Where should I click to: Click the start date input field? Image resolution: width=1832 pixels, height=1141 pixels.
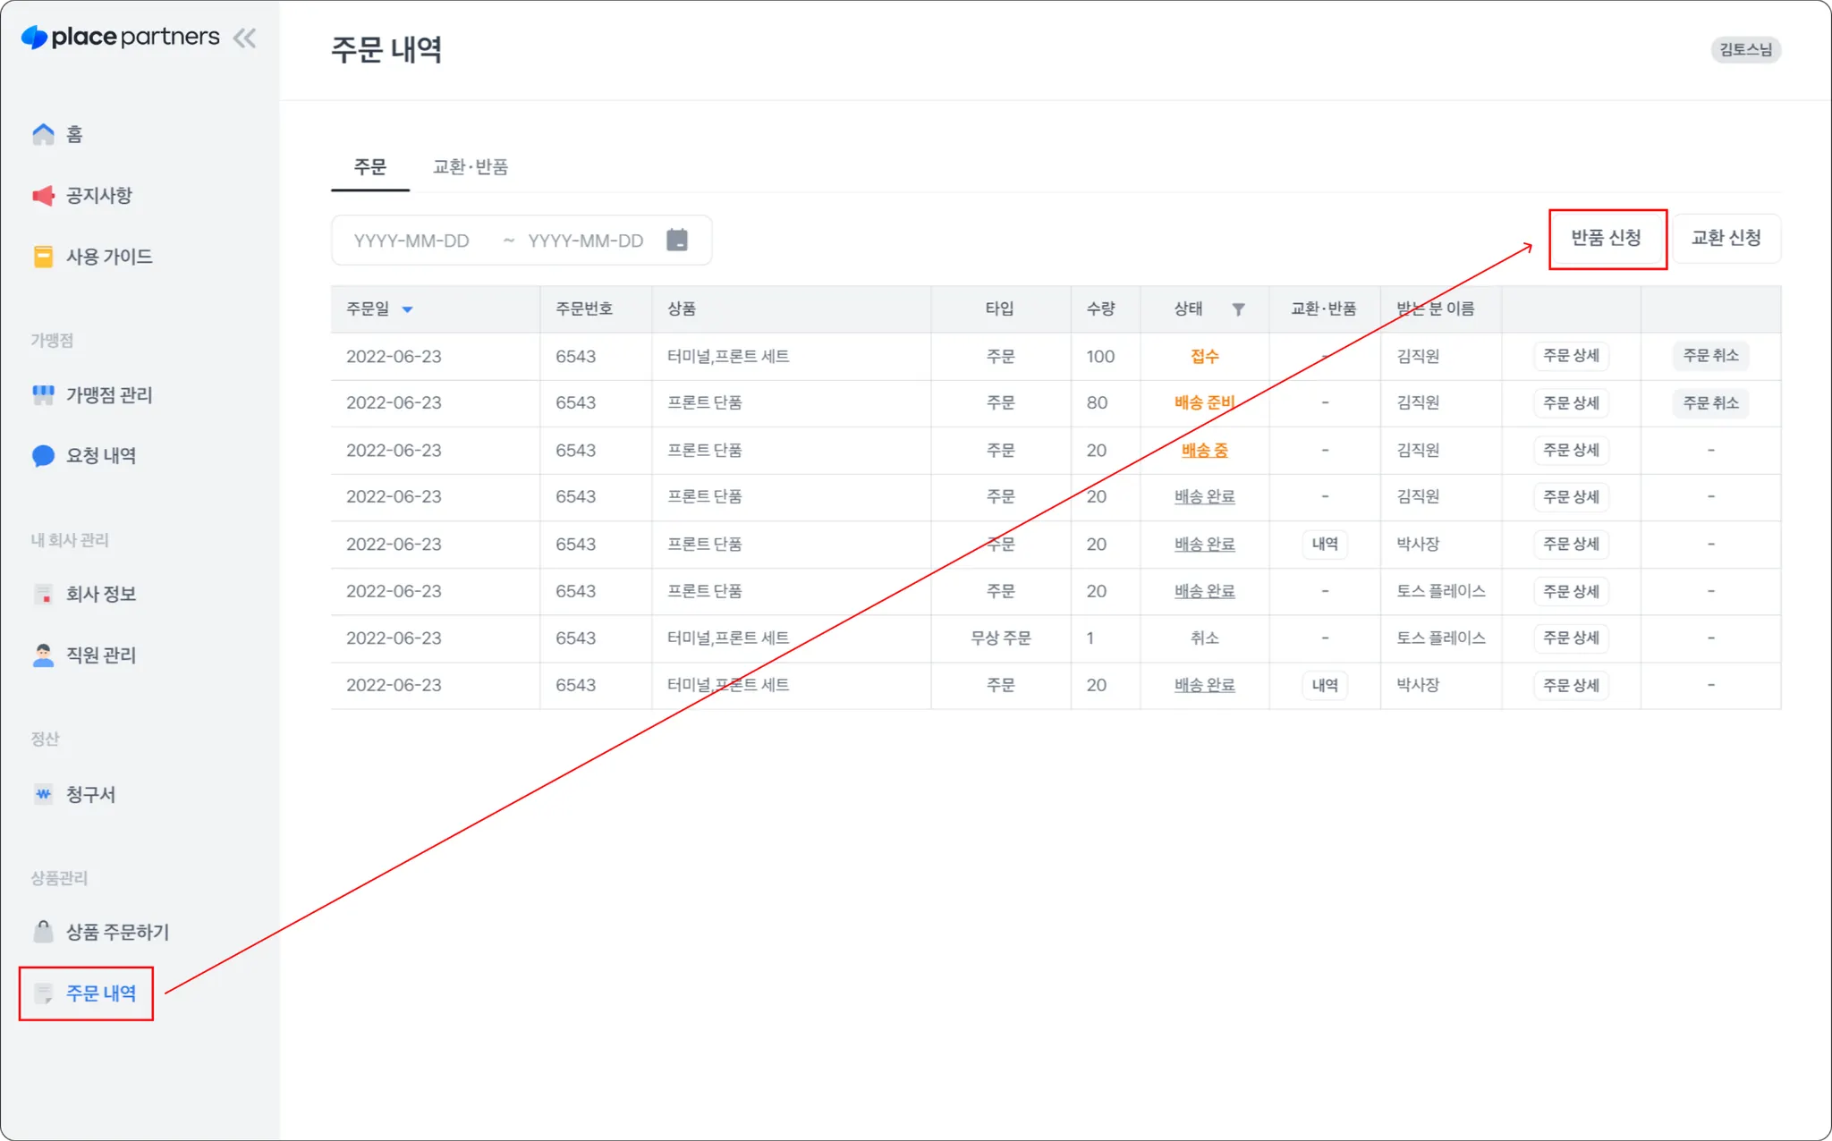411,241
